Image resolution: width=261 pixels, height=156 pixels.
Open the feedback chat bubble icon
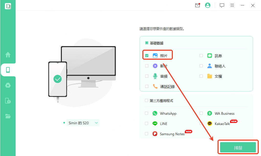(222, 5)
